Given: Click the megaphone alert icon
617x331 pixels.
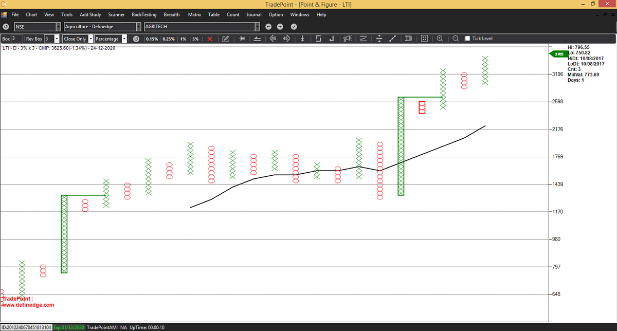Looking at the screenshot, I should (x=348, y=39).
